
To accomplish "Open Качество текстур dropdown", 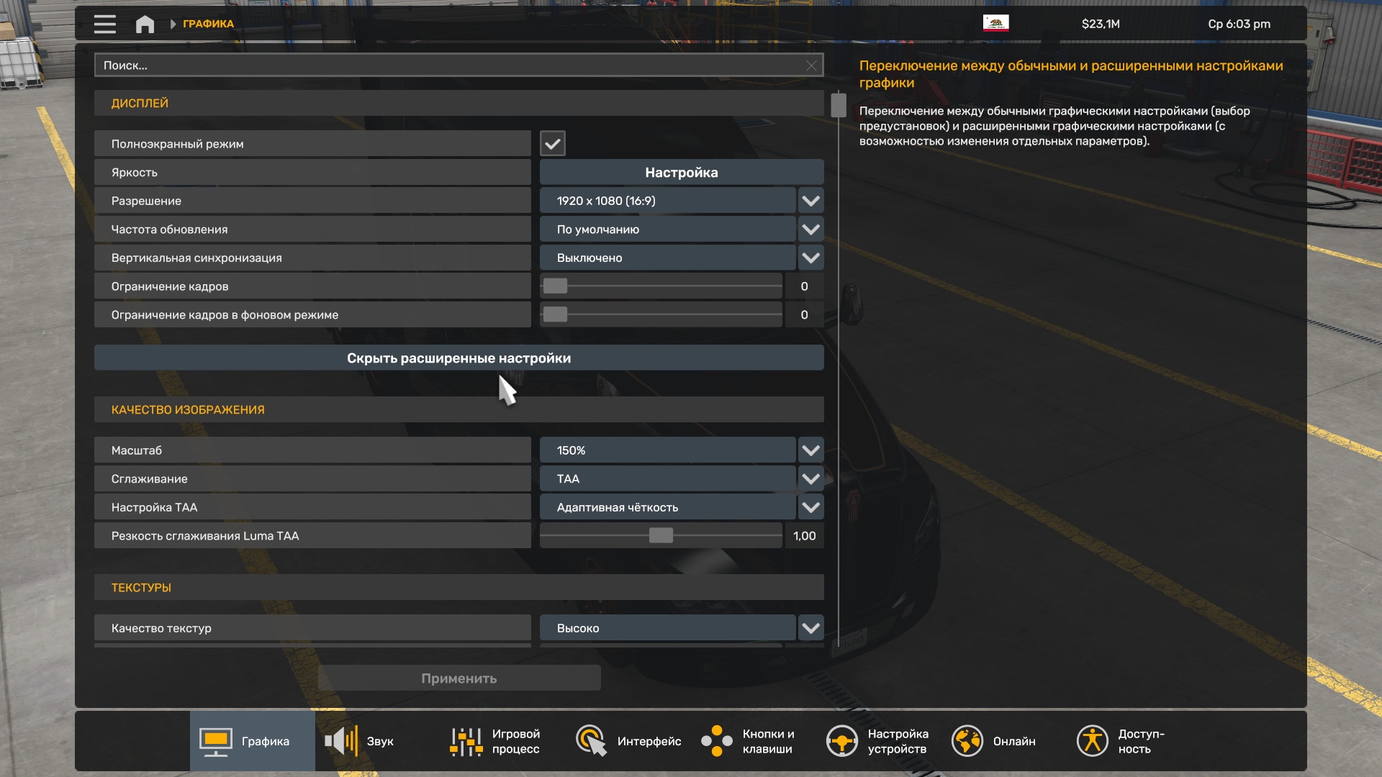I will point(810,628).
